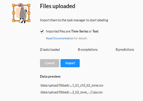Select the '0 completions' counter
This screenshot has width=143, height=101.
coord(88,49)
